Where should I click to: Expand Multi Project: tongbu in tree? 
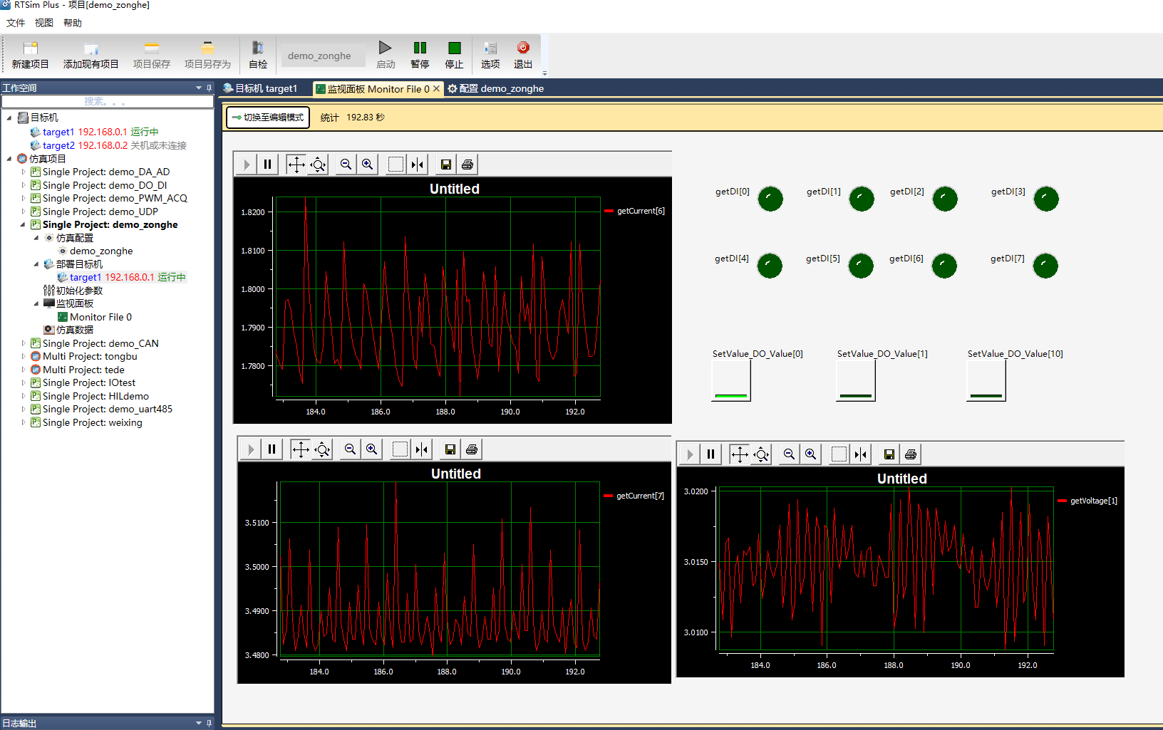(23, 357)
